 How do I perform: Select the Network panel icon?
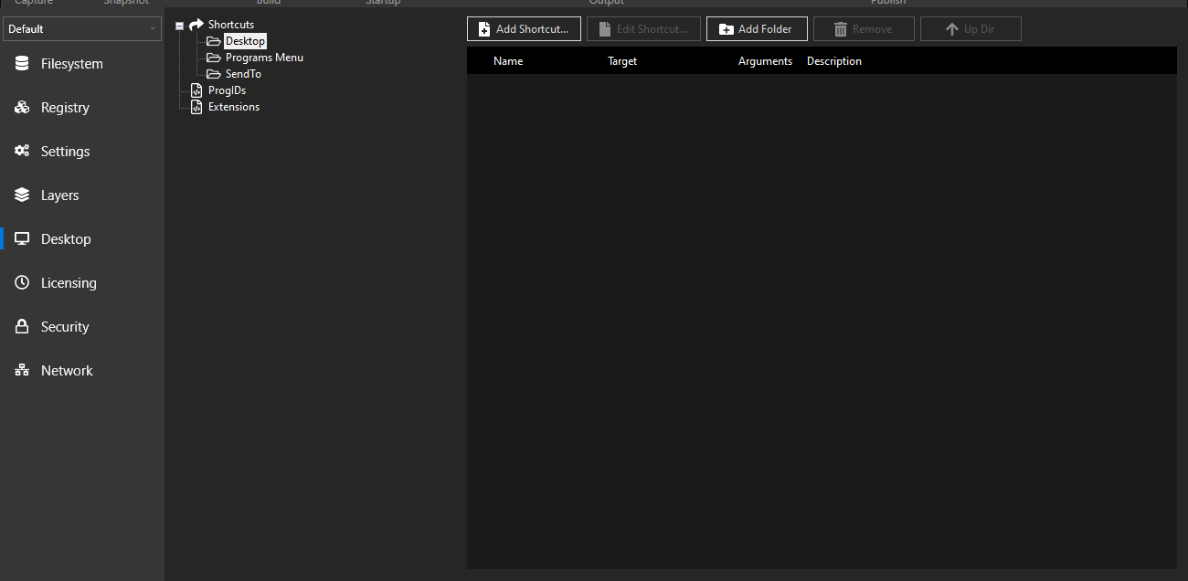(x=20, y=370)
